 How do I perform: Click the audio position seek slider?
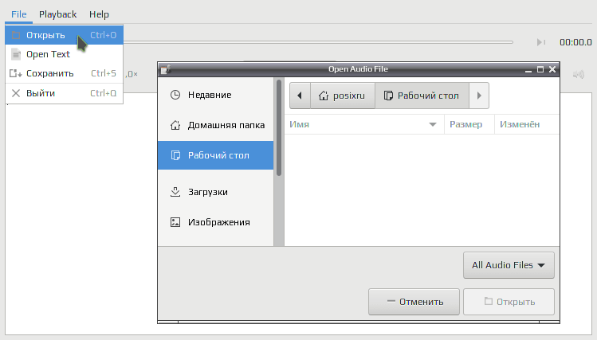point(318,42)
